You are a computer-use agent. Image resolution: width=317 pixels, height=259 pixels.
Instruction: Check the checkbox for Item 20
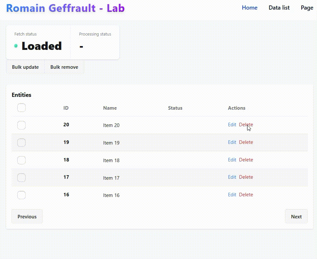pyautogui.click(x=21, y=125)
